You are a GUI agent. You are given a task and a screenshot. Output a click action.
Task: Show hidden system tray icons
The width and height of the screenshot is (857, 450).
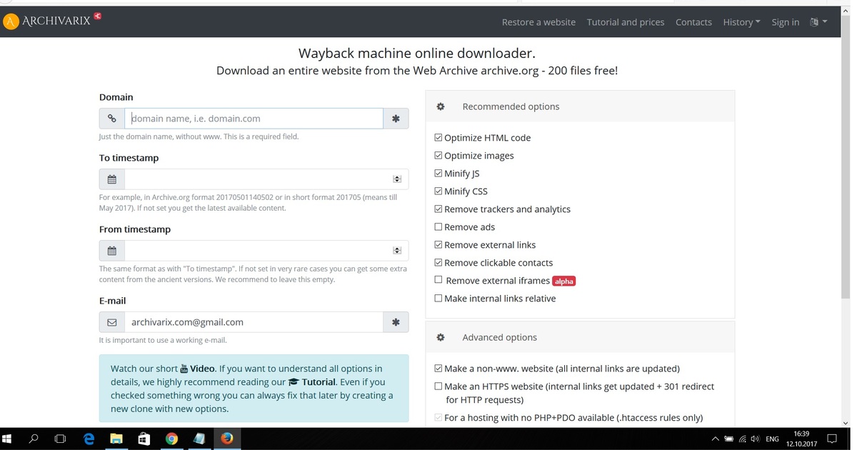pos(715,439)
